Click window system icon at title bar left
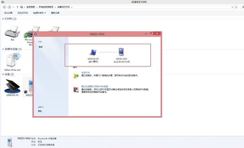The image size is (244, 148). 2,2
